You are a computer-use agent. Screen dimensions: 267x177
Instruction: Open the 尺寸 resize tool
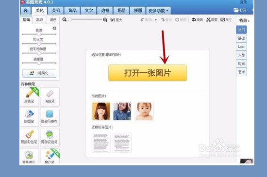point(226,20)
